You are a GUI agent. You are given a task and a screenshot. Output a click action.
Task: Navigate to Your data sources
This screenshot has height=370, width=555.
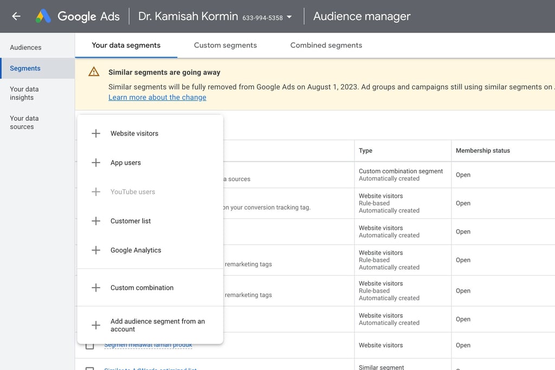click(24, 122)
